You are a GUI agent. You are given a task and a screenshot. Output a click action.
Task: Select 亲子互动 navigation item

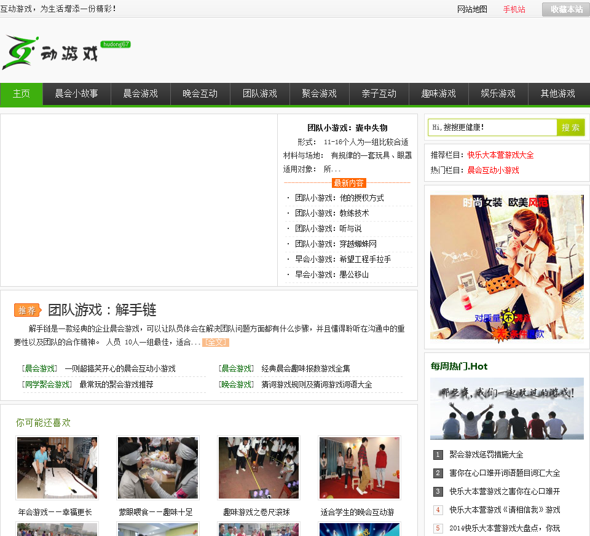point(379,93)
